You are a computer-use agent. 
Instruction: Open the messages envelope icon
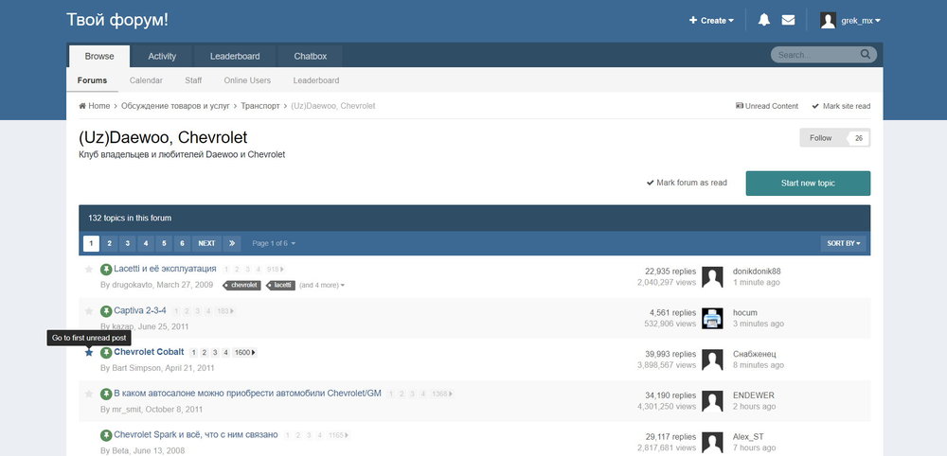coord(788,21)
